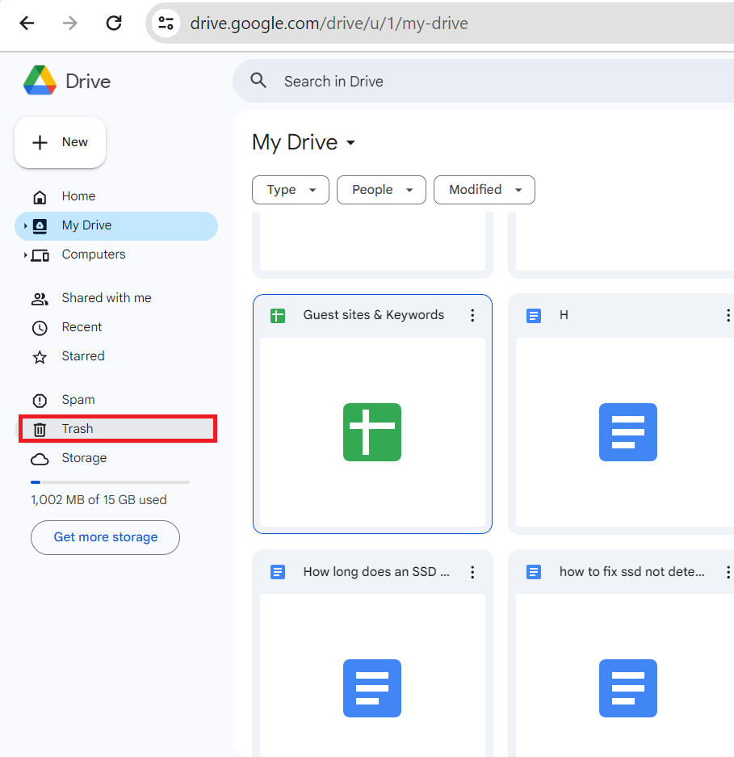
Task: Open Trash in sidebar
Action: click(118, 429)
